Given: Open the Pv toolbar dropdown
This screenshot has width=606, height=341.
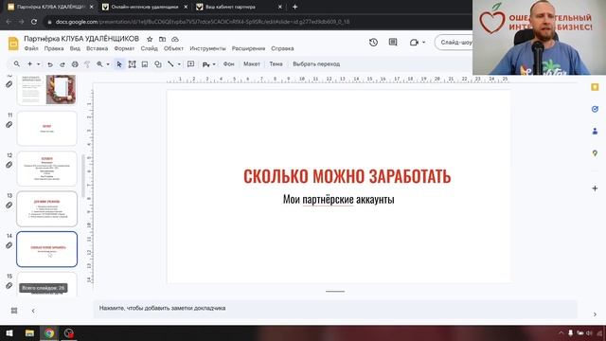Looking at the screenshot, I should click(x=209, y=64).
